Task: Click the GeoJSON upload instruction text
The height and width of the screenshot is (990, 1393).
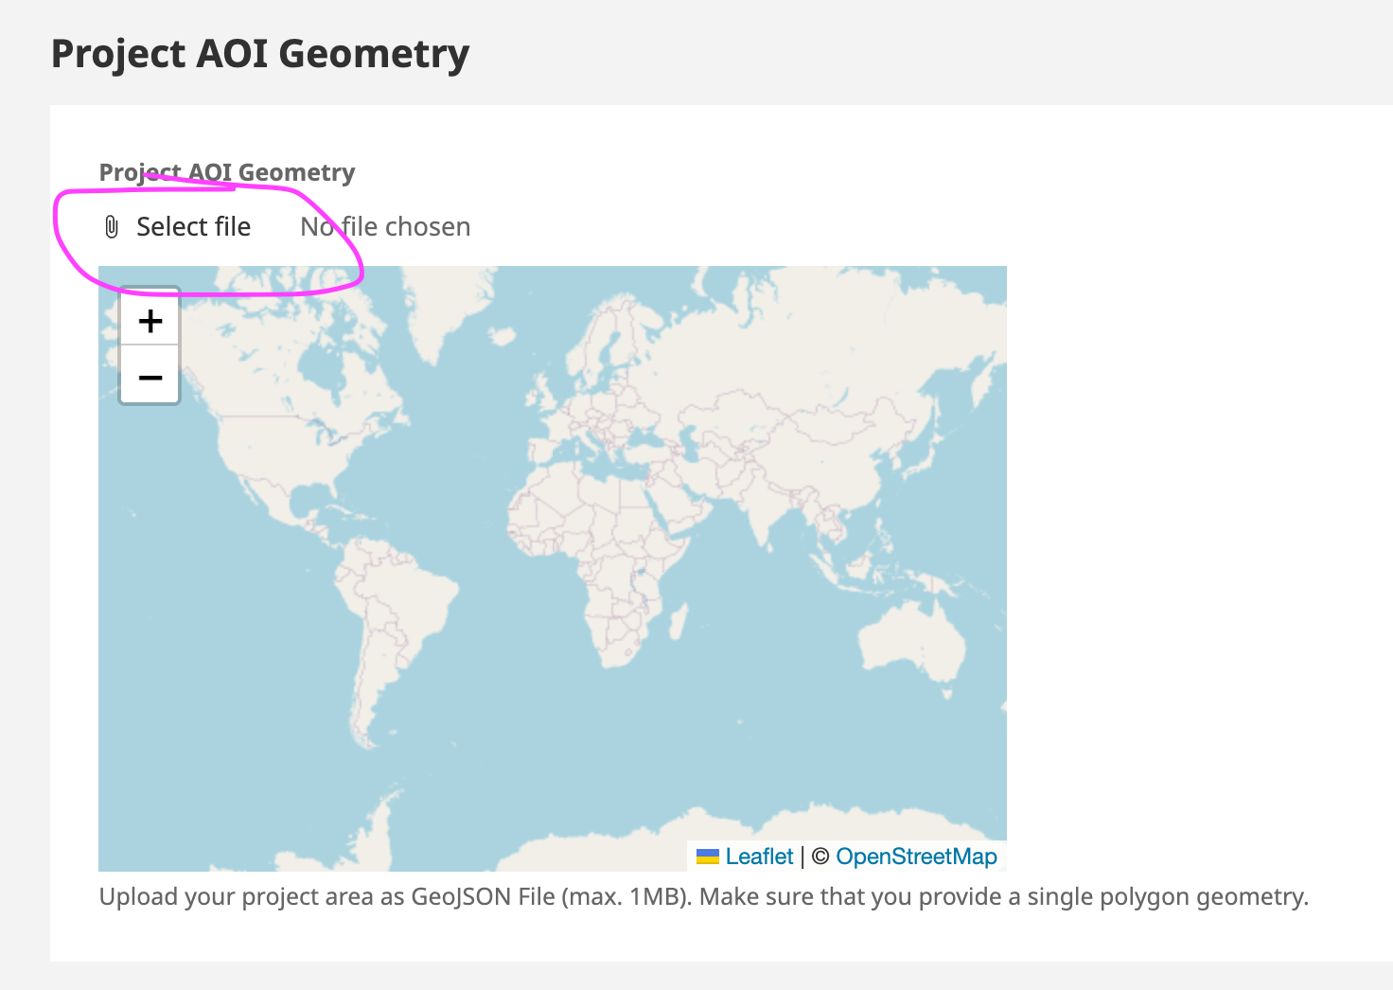Action: pyautogui.click(x=704, y=896)
